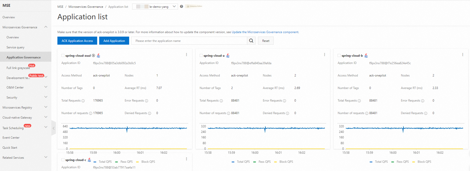Click Denied Requests info icon in spring-cloud-b

point(426,113)
